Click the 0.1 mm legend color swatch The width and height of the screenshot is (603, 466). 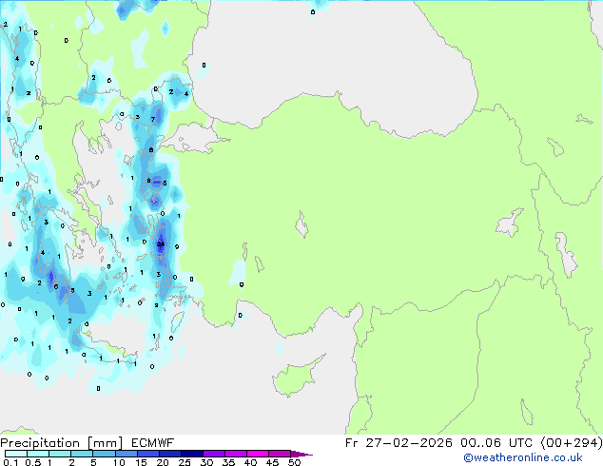(16, 454)
